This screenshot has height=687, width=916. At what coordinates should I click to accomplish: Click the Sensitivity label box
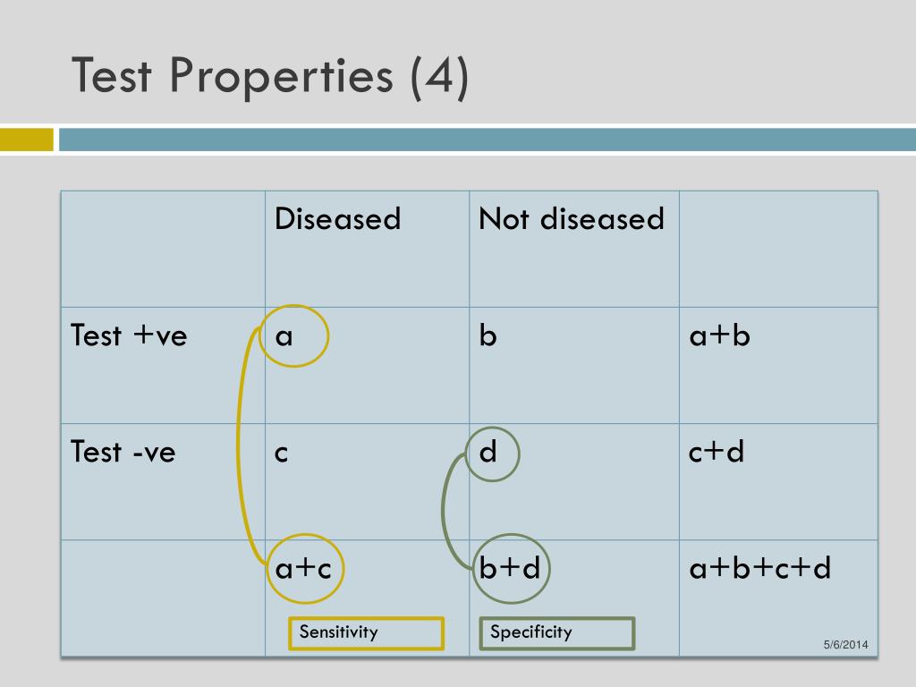click(x=366, y=633)
